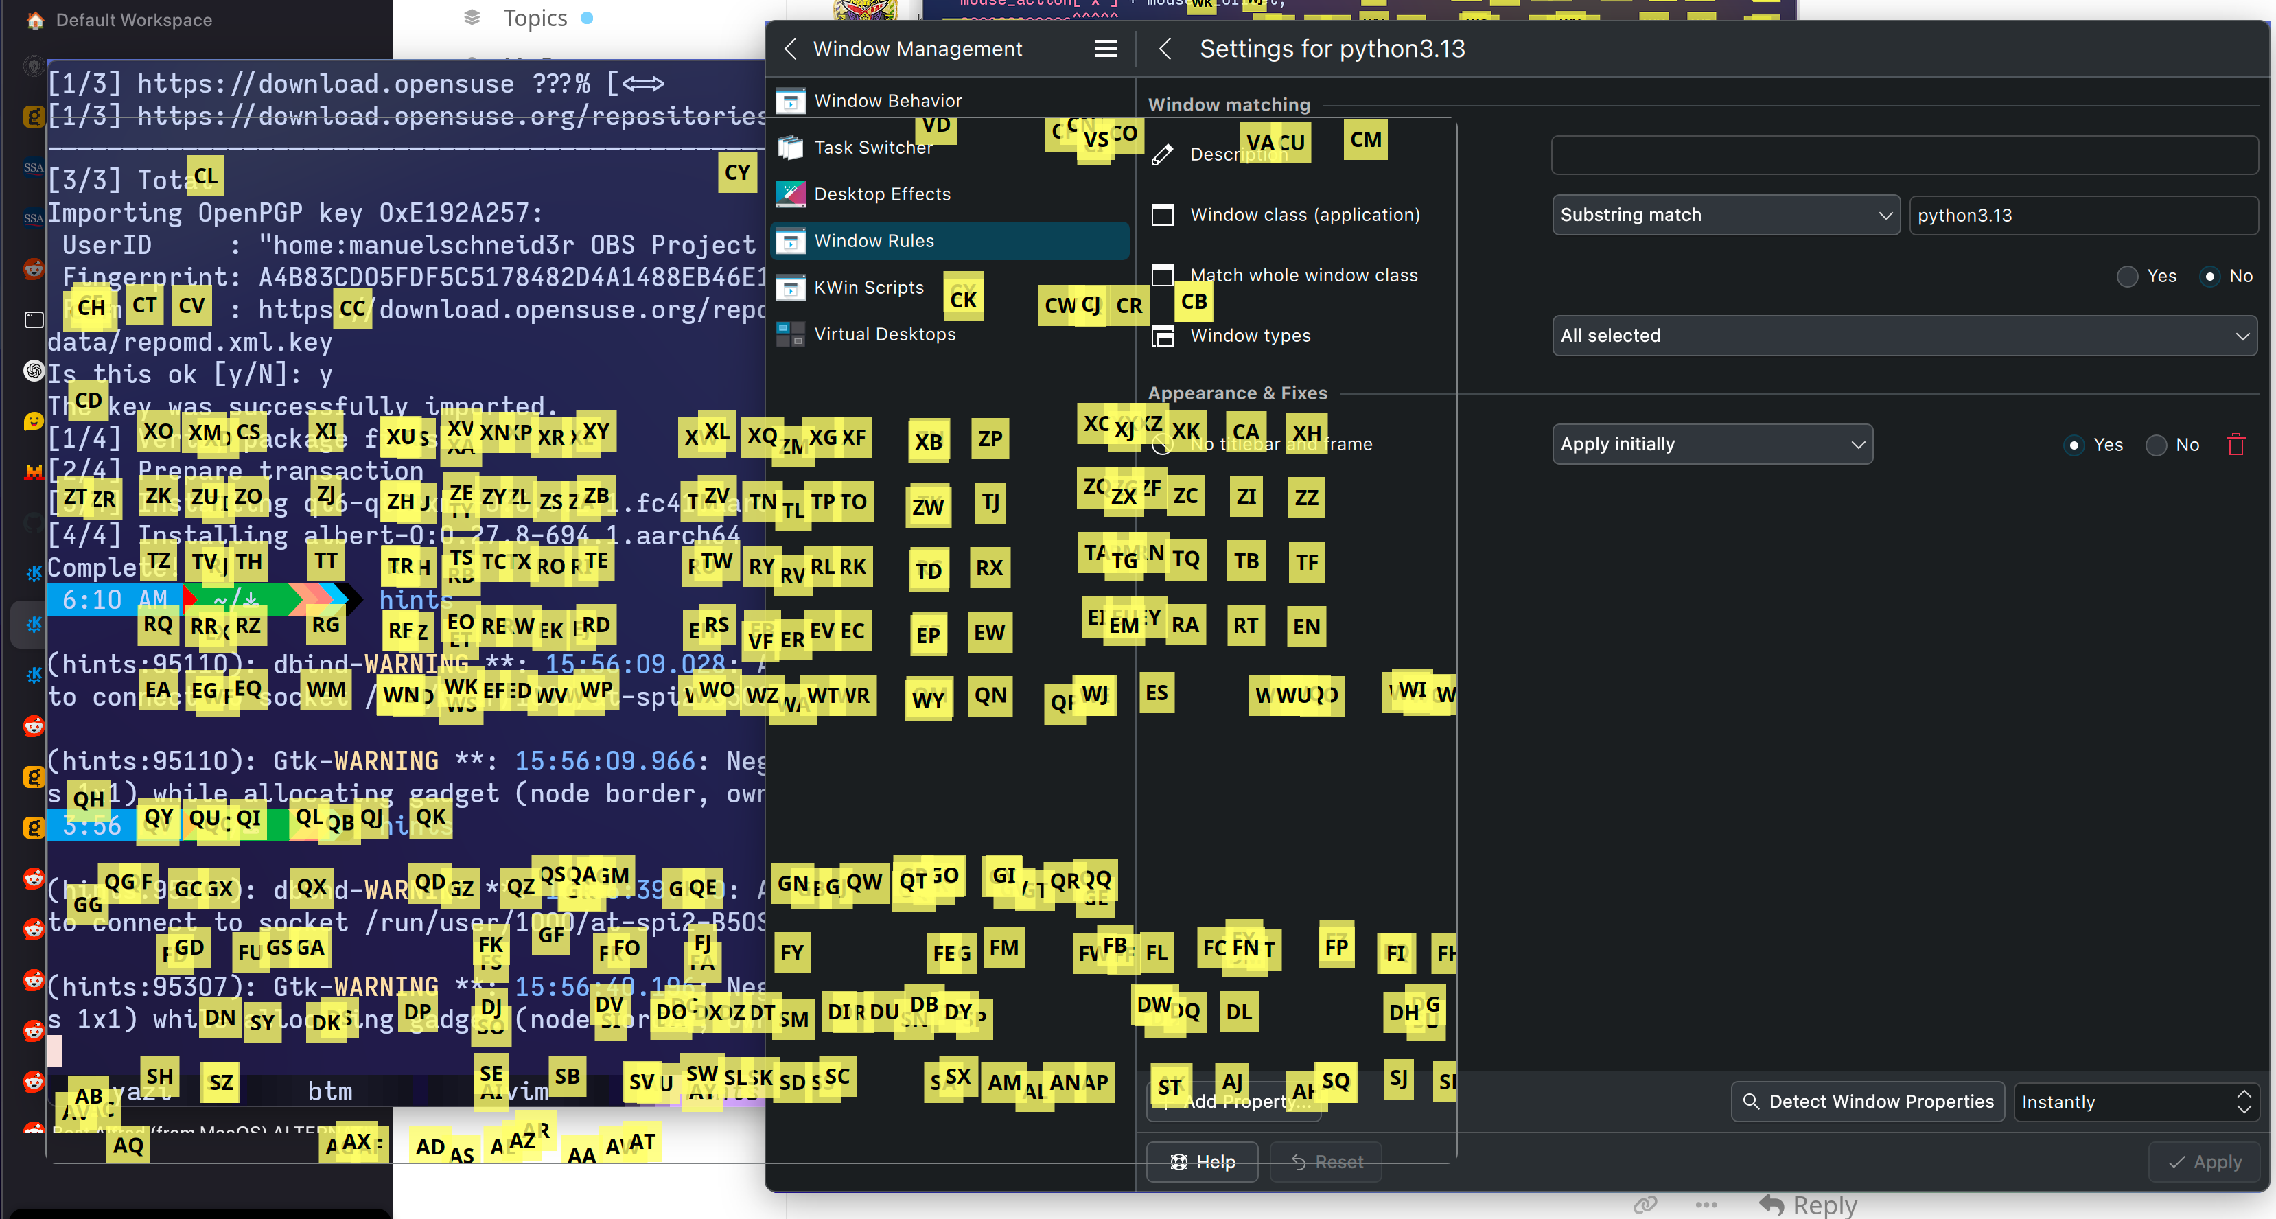
Task: Set No titlebar and frame to Yes
Action: point(2074,445)
